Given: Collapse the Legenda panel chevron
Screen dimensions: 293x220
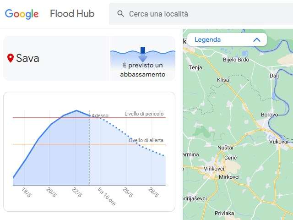Looking at the screenshot, I should coord(257,40).
